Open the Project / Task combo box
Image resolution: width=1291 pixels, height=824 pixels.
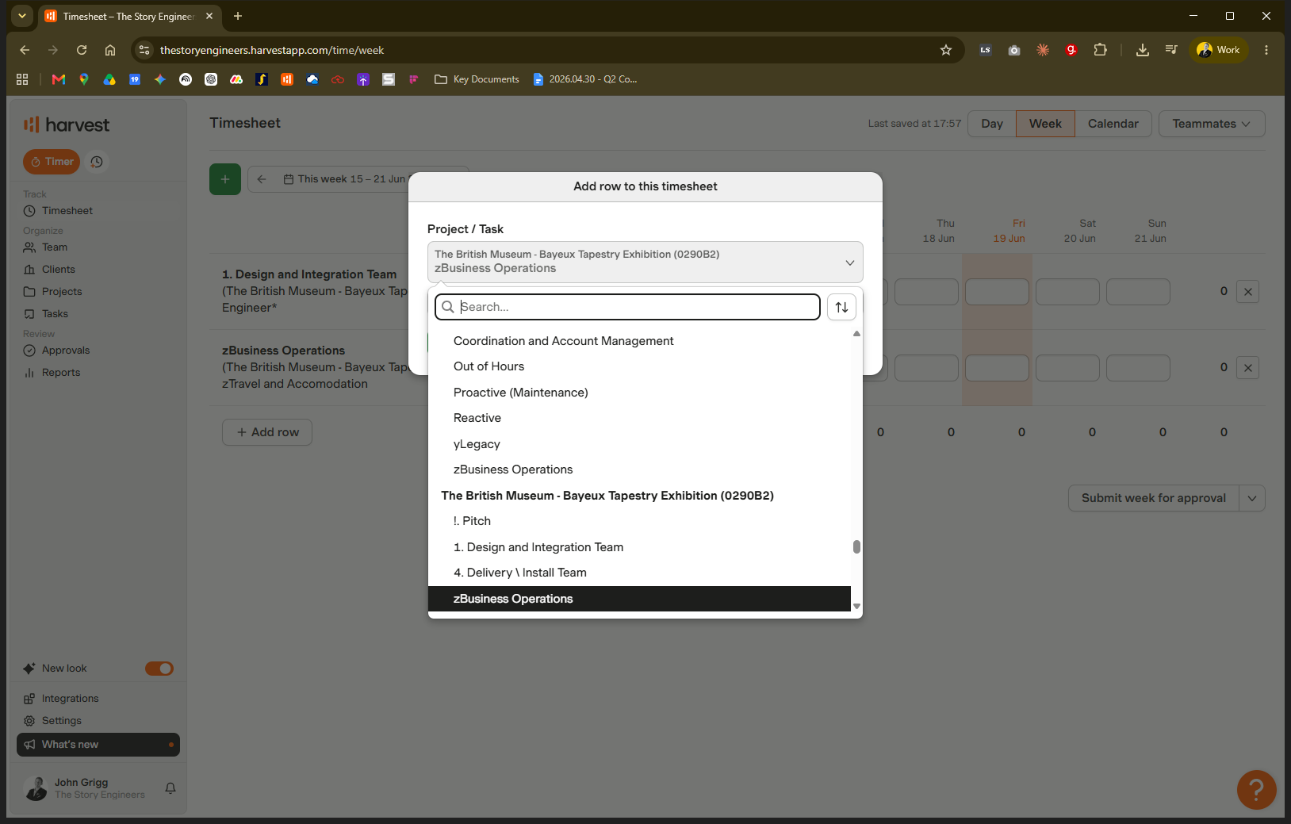(x=645, y=262)
